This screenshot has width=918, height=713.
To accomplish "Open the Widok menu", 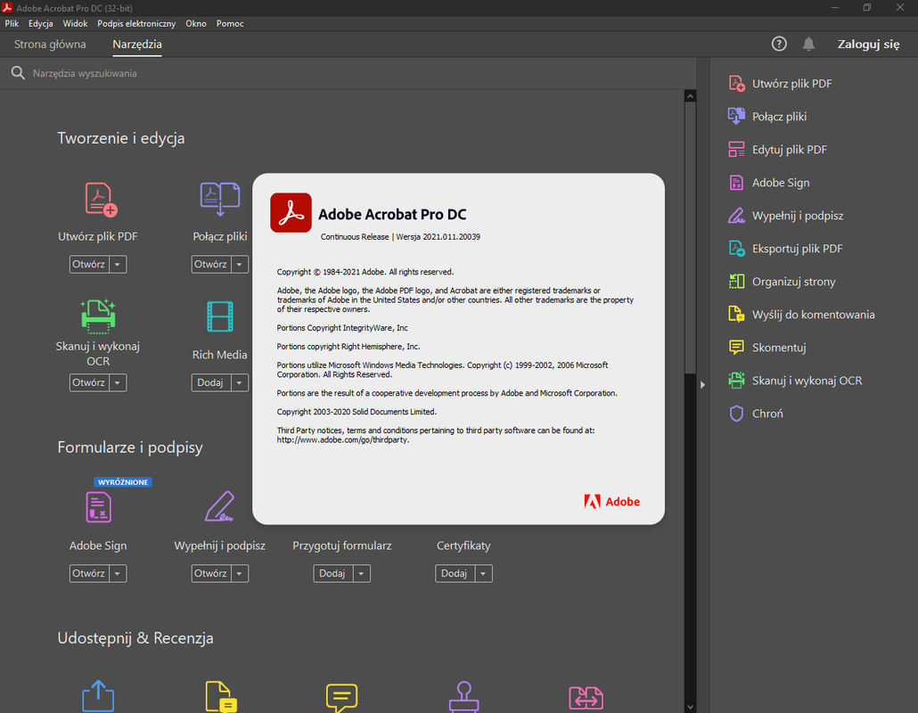I will click(x=75, y=23).
